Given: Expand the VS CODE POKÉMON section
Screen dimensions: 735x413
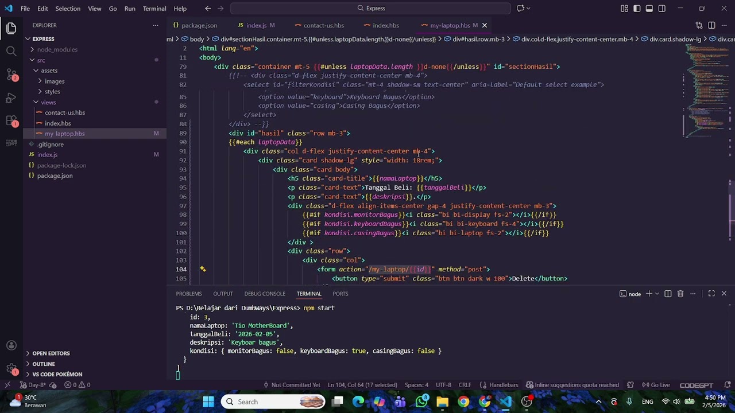Looking at the screenshot, I should click(57, 374).
